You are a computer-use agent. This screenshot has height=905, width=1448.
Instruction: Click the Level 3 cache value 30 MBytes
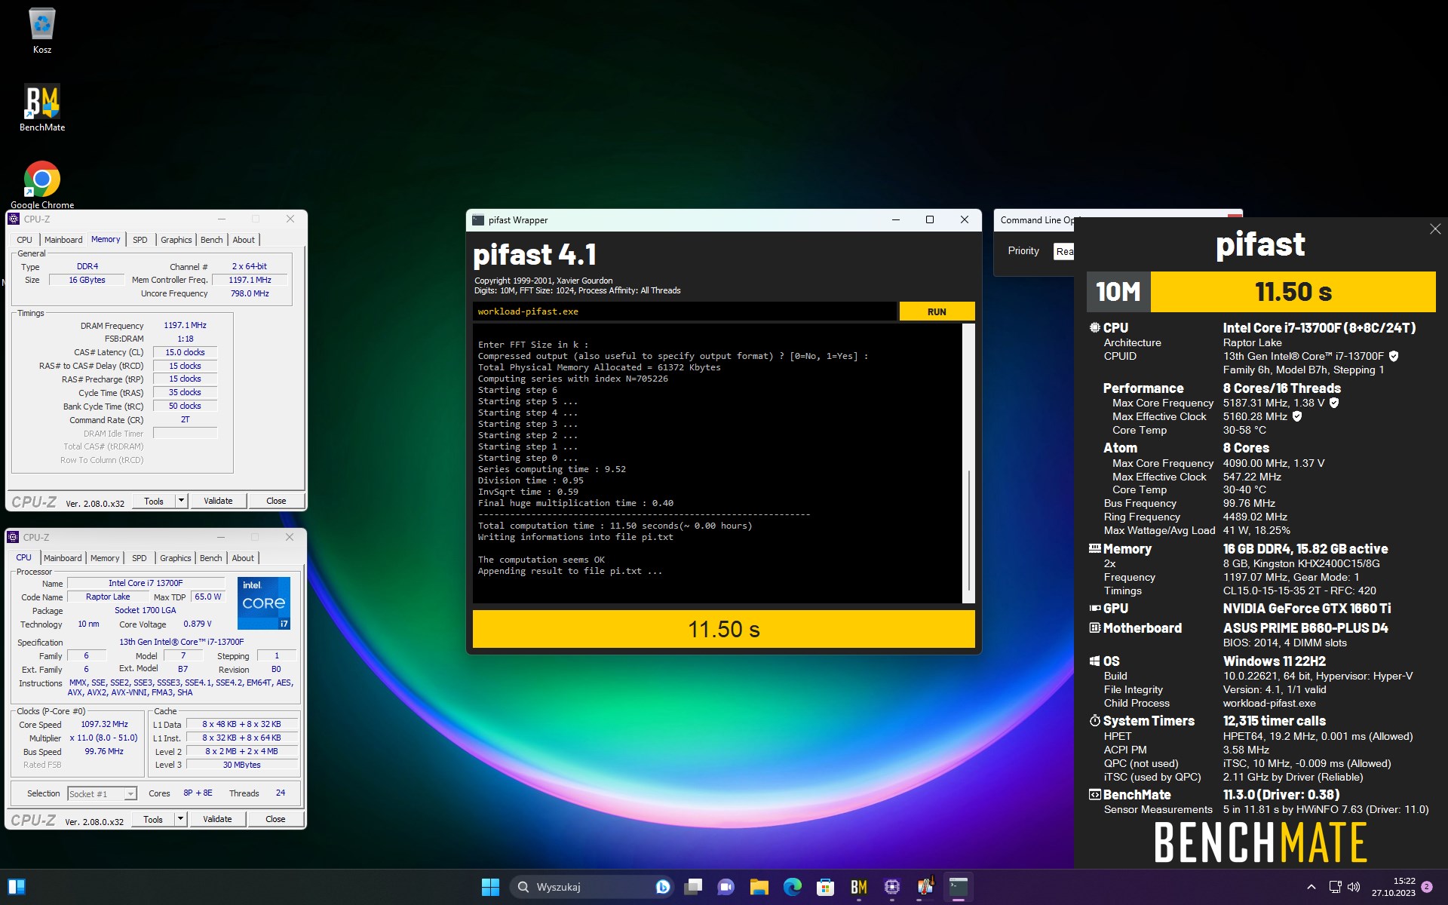pyautogui.click(x=242, y=765)
